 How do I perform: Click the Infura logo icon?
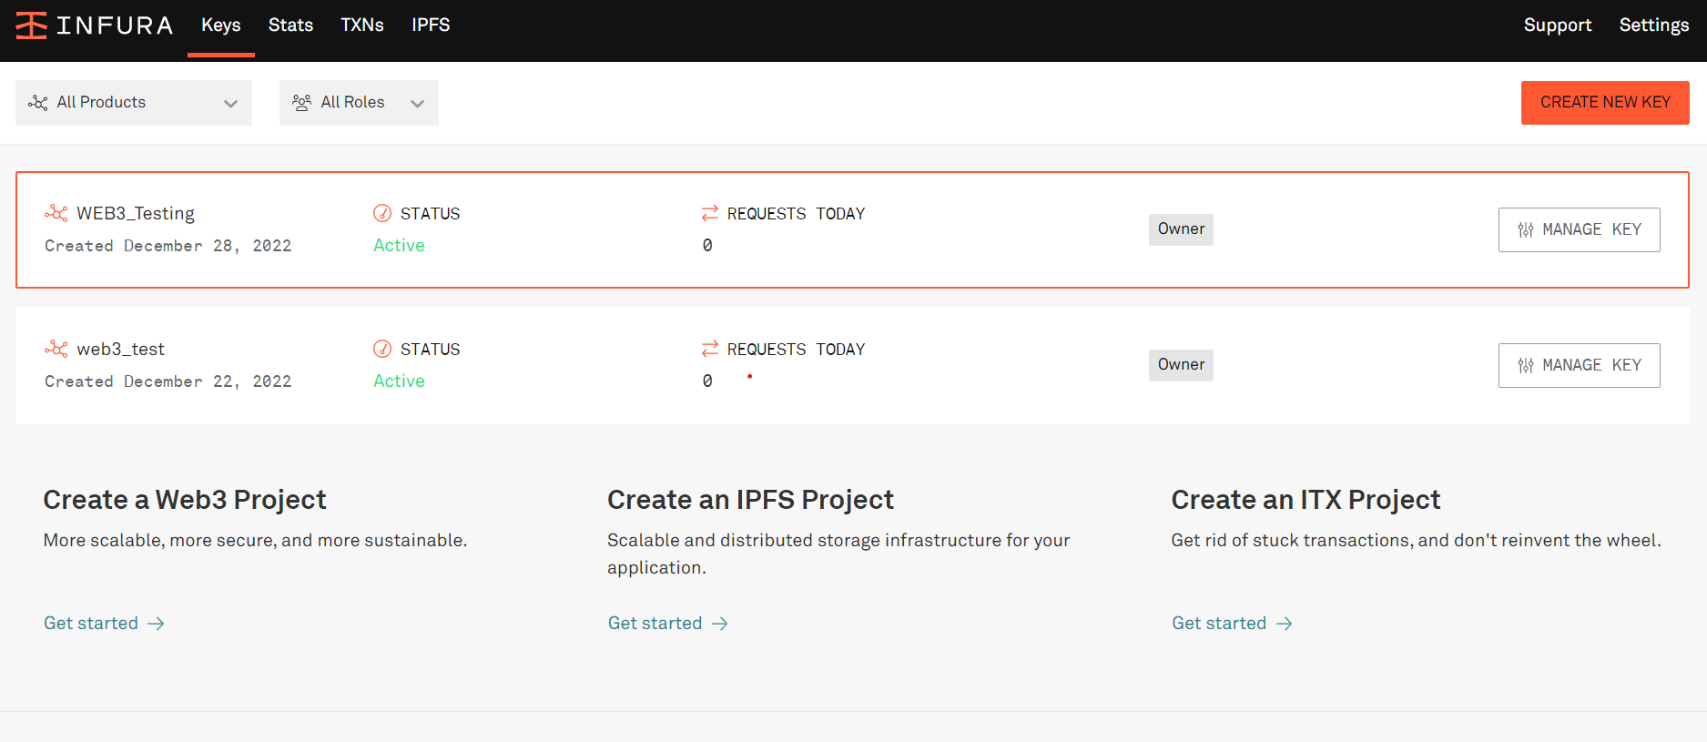(x=31, y=25)
